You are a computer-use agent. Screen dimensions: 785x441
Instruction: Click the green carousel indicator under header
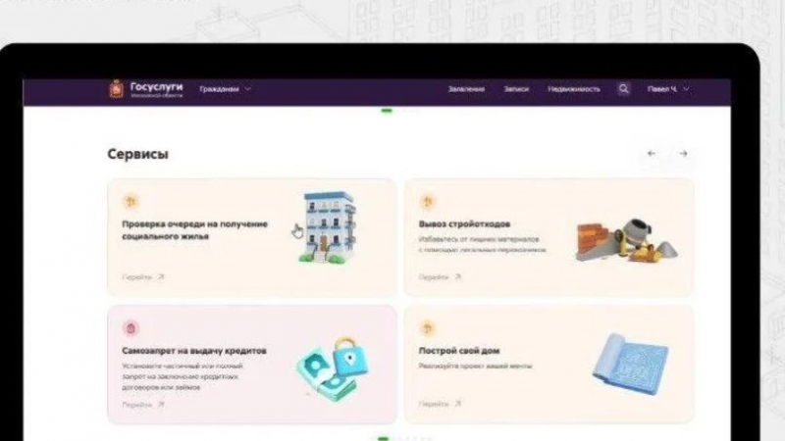pyautogui.click(x=387, y=111)
